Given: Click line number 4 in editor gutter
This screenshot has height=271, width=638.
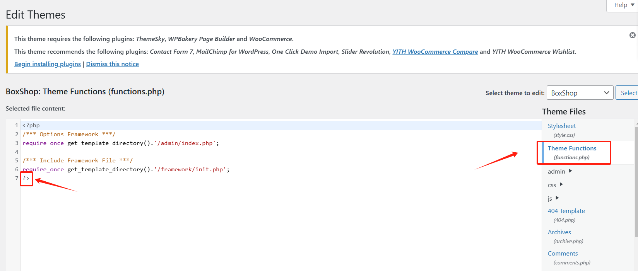Looking at the screenshot, I should point(17,152).
